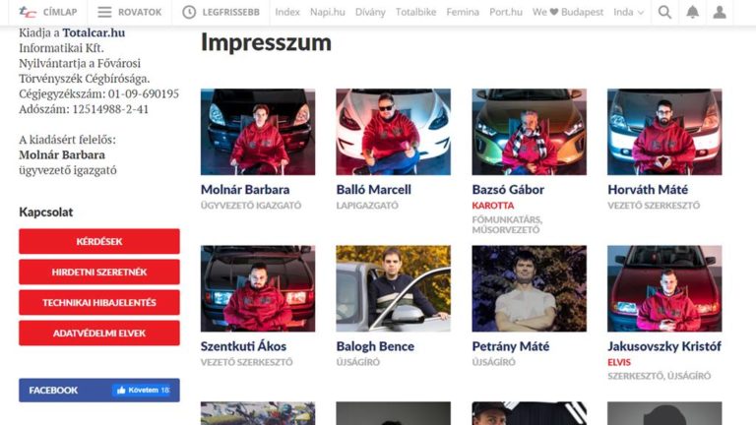
Task: Click the Hirdetni szeretnék button
Action: (99, 272)
